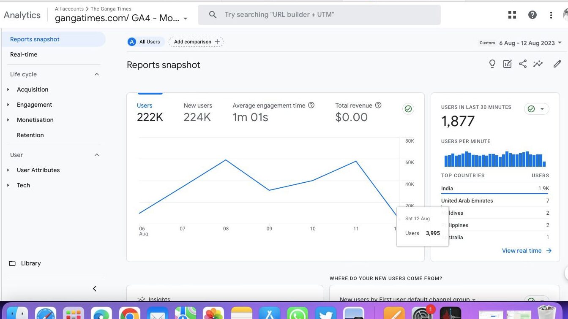Click the green data quality check icon

click(x=408, y=109)
